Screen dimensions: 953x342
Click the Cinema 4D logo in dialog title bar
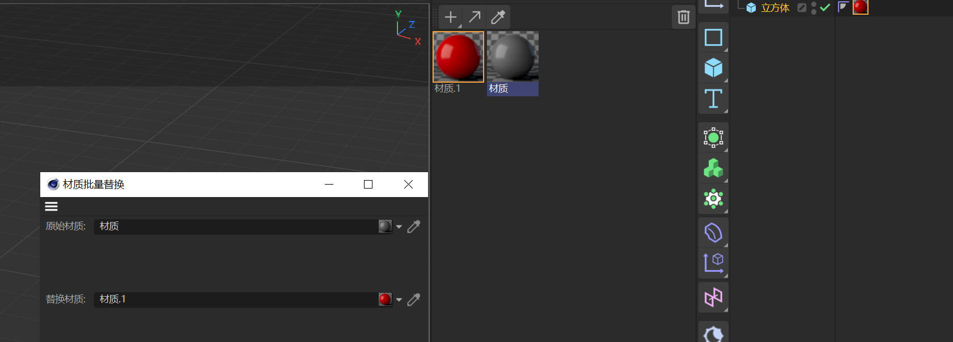pyautogui.click(x=53, y=184)
